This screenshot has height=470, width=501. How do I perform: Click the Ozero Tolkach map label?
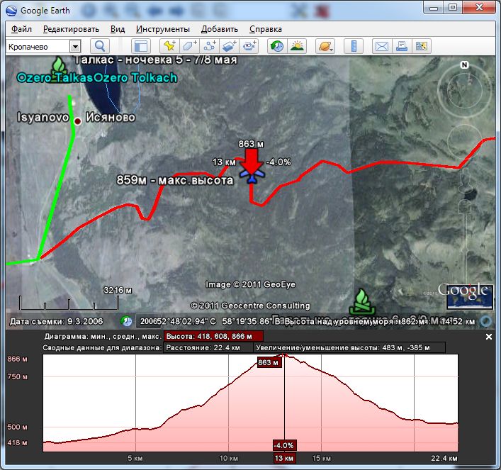pyautogui.click(x=137, y=78)
